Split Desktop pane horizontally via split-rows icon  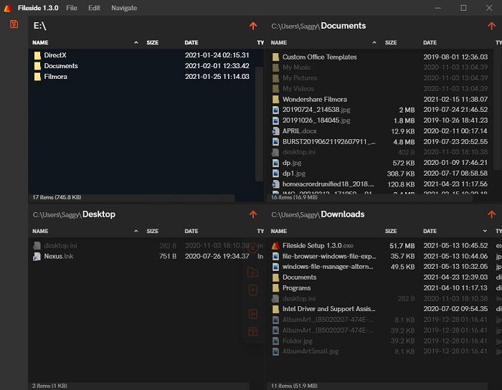[x=253, y=331]
